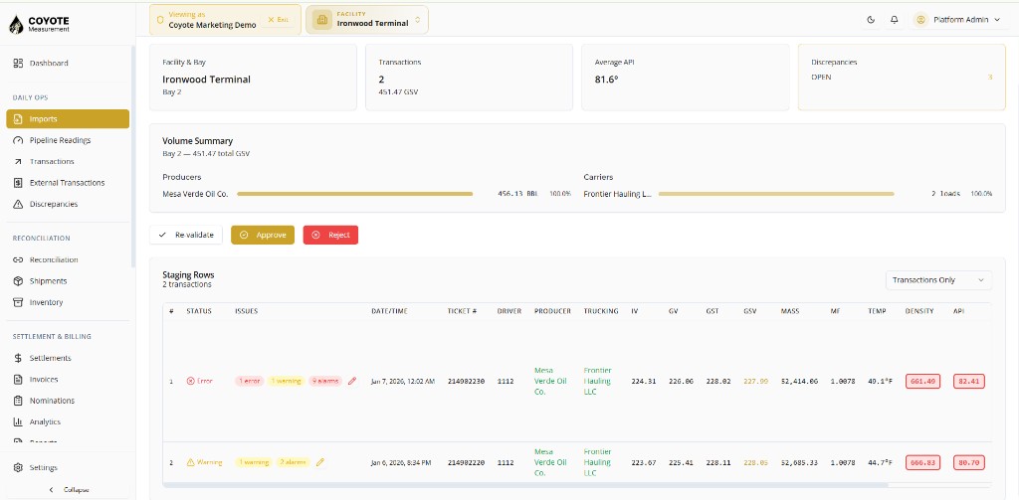Image resolution: width=1019 pixels, height=500 pixels.
Task: Click the Shipments box icon
Action: [18, 281]
